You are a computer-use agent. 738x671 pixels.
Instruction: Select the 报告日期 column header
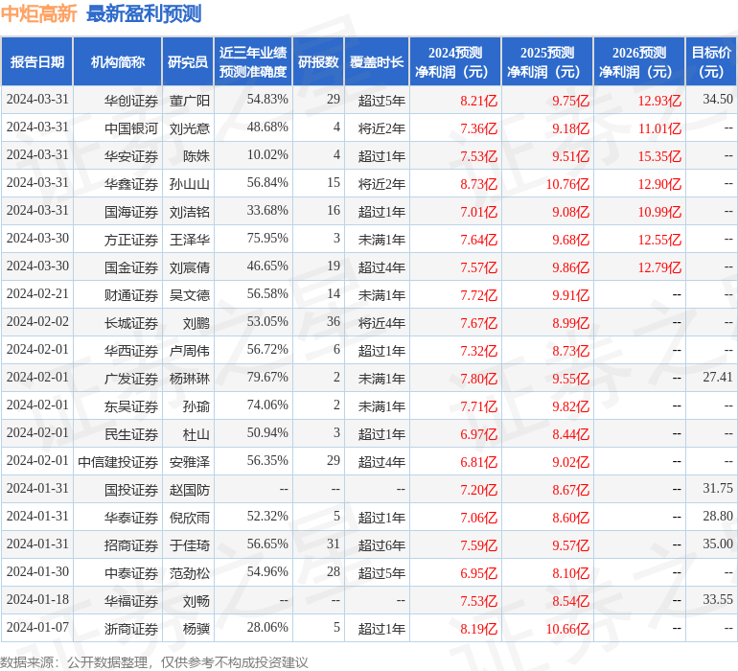(37, 61)
